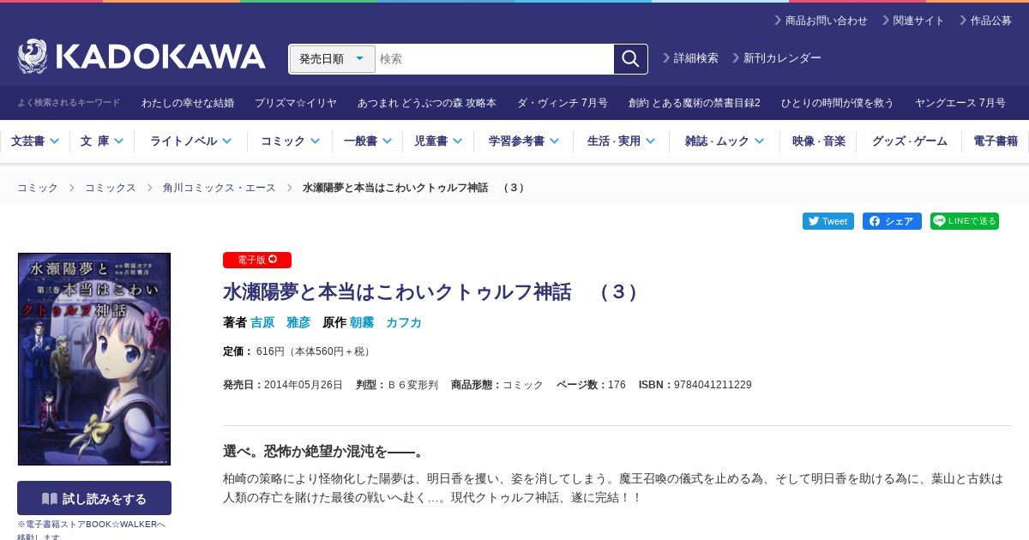Expand the コミック menu
The width and height of the screenshot is (1029, 540).
click(290, 141)
